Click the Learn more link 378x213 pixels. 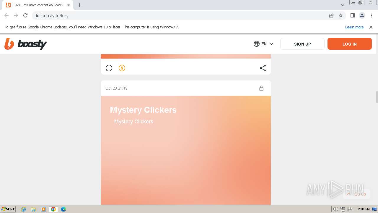pyautogui.click(x=354, y=27)
